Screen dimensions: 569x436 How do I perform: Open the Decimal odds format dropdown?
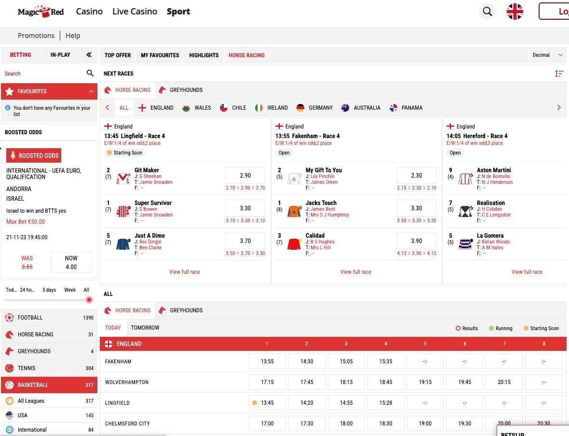tap(548, 55)
